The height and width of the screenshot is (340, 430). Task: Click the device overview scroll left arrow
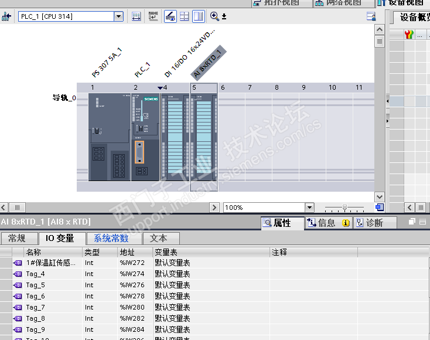(x=409, y=208)
